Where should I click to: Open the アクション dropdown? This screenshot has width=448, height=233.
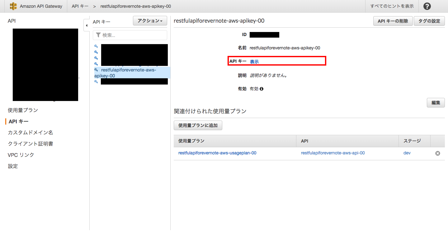pyautogui.click(x=150, y=21)
